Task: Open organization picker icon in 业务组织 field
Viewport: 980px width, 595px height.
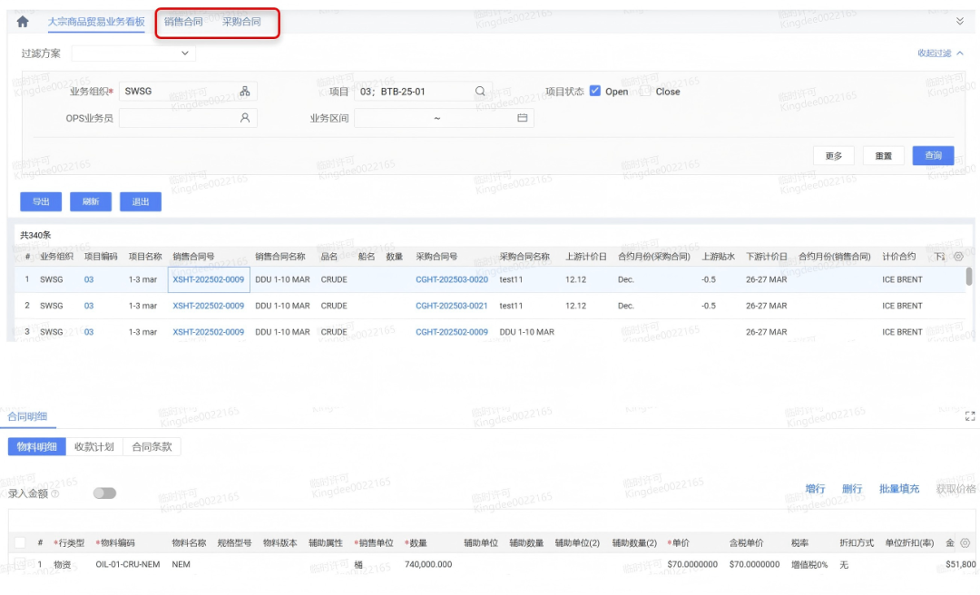Action: (245, 92)
